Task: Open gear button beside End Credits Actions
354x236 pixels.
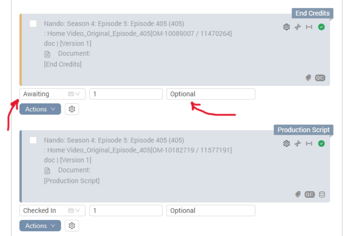Action: [72, 109]
